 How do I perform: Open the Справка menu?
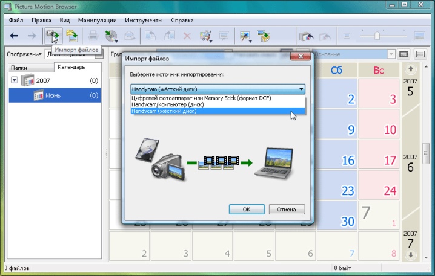click(182, 20)
